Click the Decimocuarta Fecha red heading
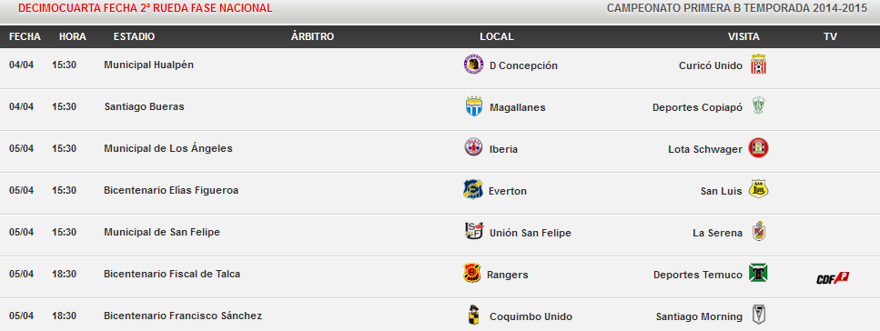The image size is (880, 331). tap(146, 8)
